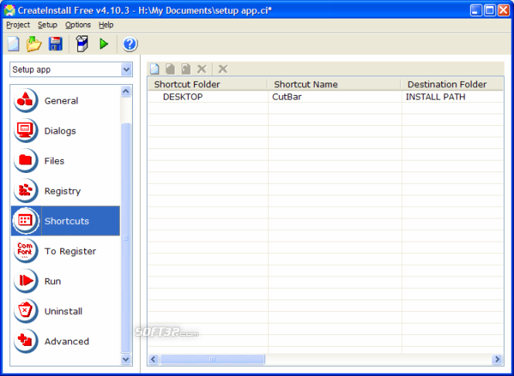
Task: Select the Run red play icon
Action: coord(26,281)
